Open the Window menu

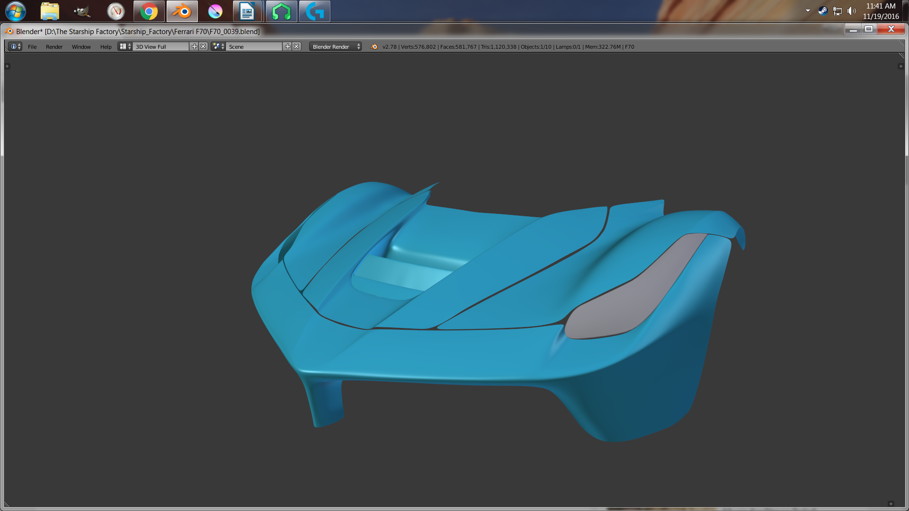coord(81,47)
